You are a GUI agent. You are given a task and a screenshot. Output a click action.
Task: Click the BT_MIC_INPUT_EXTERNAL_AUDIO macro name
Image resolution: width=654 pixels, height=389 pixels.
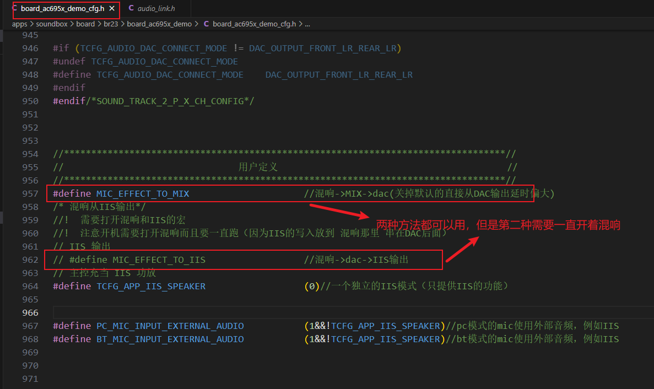click(170, 339)
